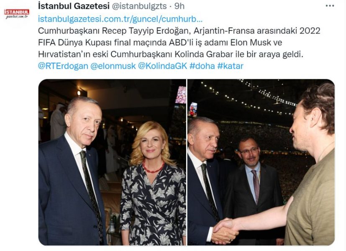Click tweet line starting with Hırvatistan'ın eski

[x=171, y=54]
